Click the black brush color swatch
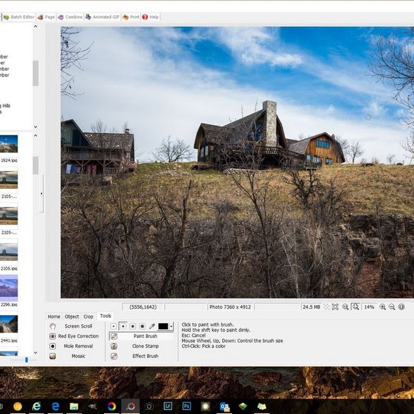This screenshot has height=414, width=414. click(163, 326)
